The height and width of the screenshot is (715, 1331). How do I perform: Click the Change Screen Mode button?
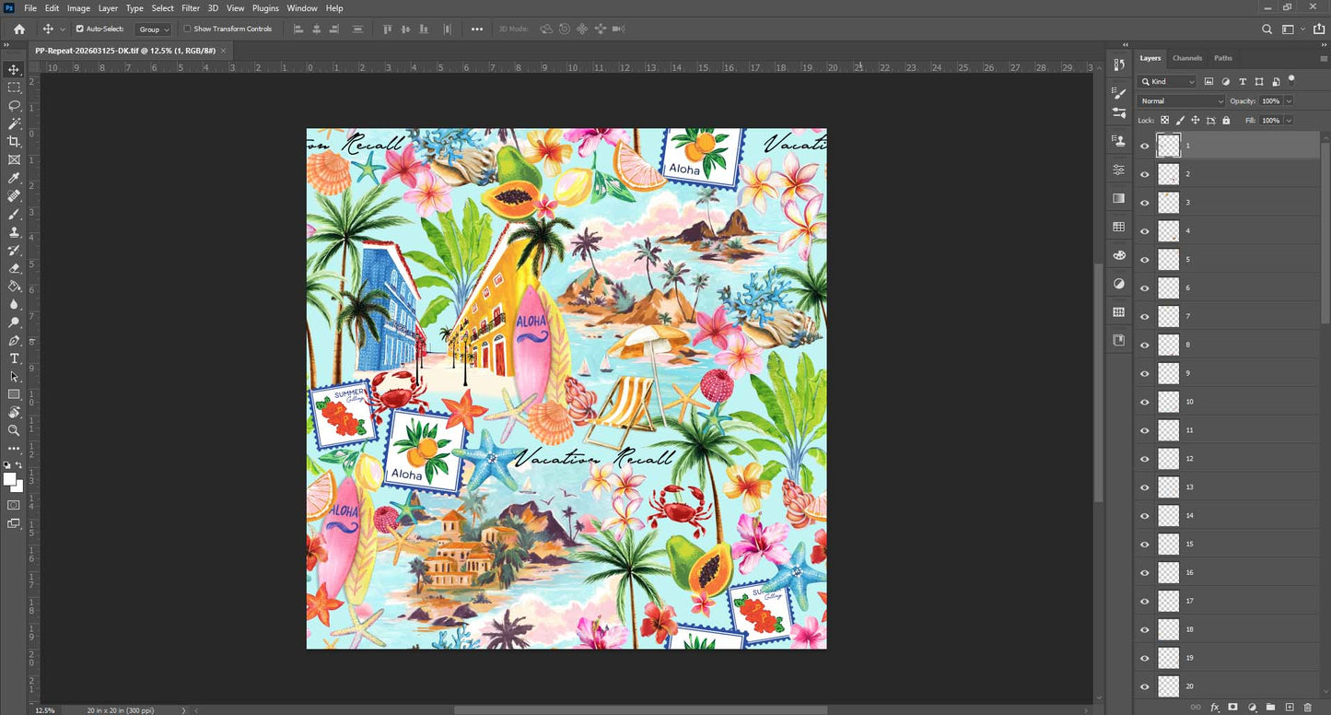14,523
